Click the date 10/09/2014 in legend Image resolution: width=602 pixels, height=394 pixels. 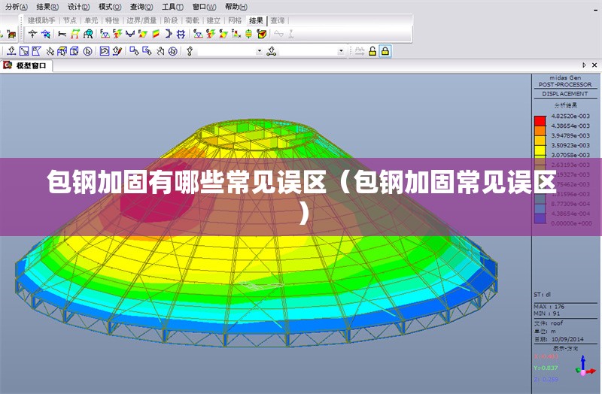point(567,339)
